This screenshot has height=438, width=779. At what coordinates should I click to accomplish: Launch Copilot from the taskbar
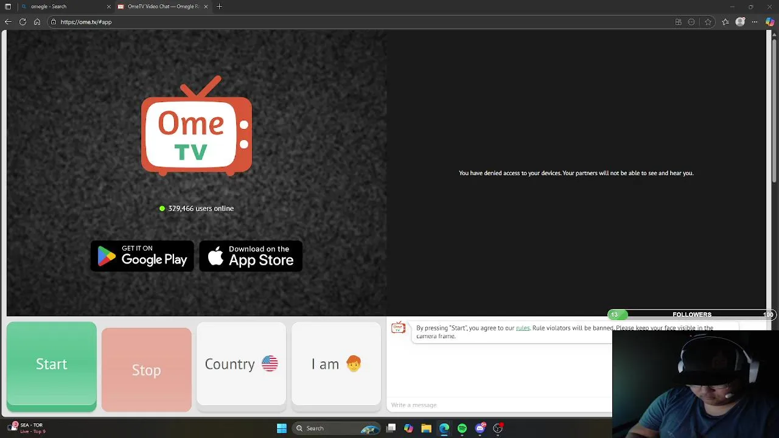[x=408, y=428]
